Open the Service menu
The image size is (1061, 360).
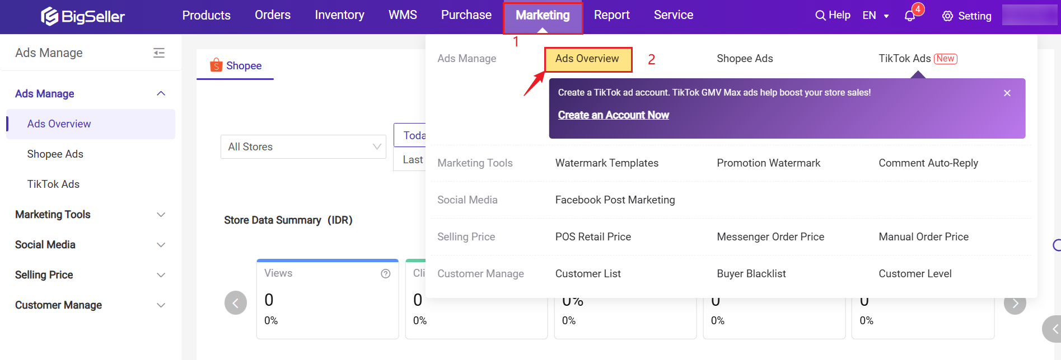click(674, 15)
